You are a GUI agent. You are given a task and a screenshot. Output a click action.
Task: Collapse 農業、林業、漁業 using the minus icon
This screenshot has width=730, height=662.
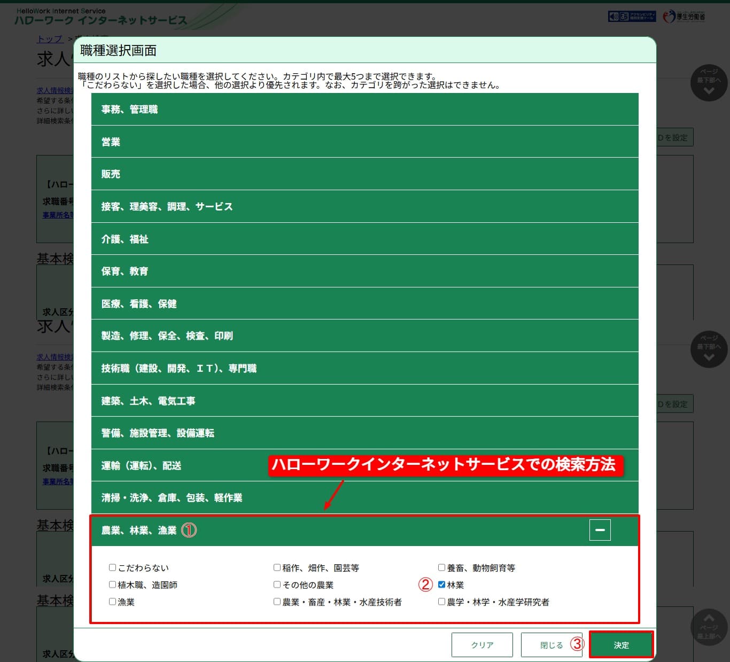(600, 529)
